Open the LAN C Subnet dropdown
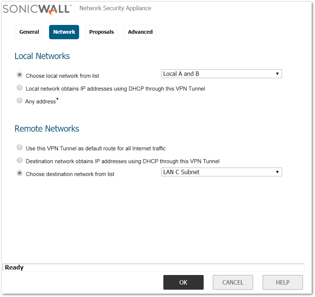 [x=221, y=172]
